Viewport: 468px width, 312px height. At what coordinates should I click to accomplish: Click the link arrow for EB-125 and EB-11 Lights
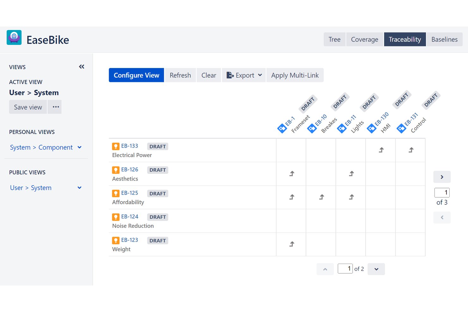coord(351,197)
